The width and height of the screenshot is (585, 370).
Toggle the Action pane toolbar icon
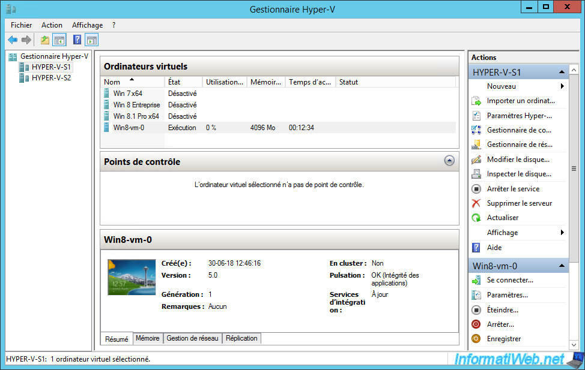91,40
